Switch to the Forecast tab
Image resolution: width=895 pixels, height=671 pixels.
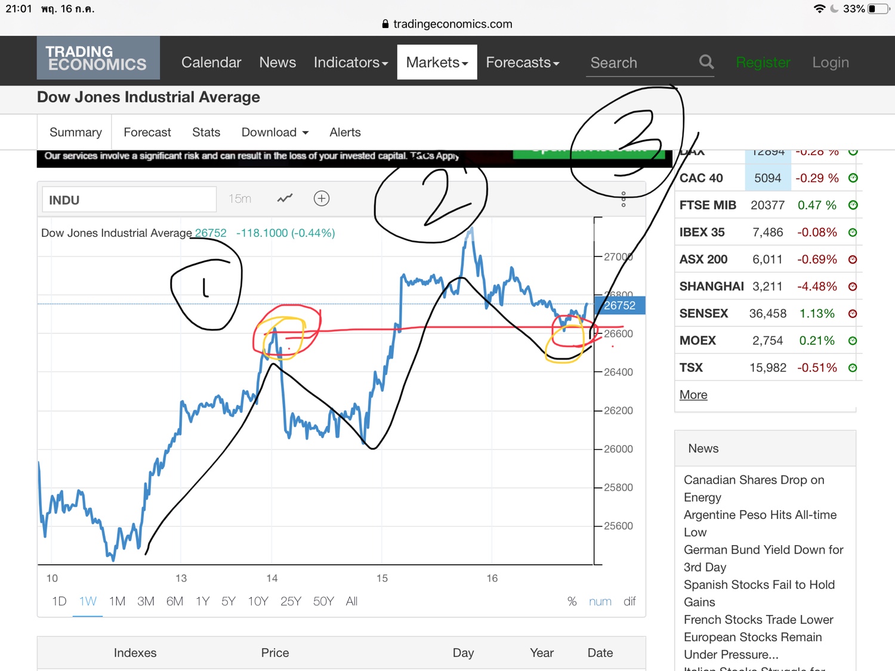[147, 132]
